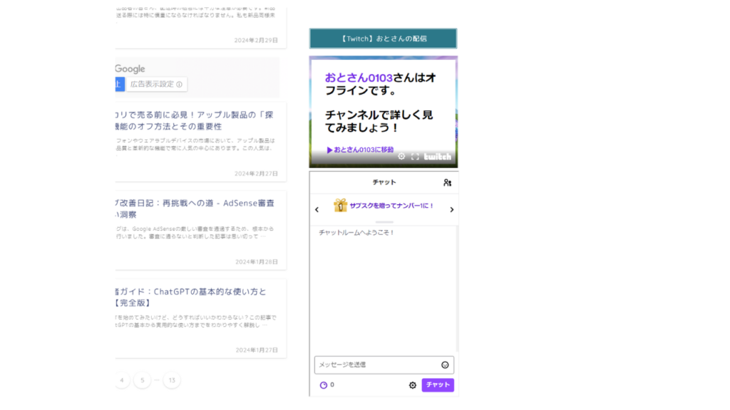Open the ChatGPTの基本的な使い方 article

coord(191,297)
